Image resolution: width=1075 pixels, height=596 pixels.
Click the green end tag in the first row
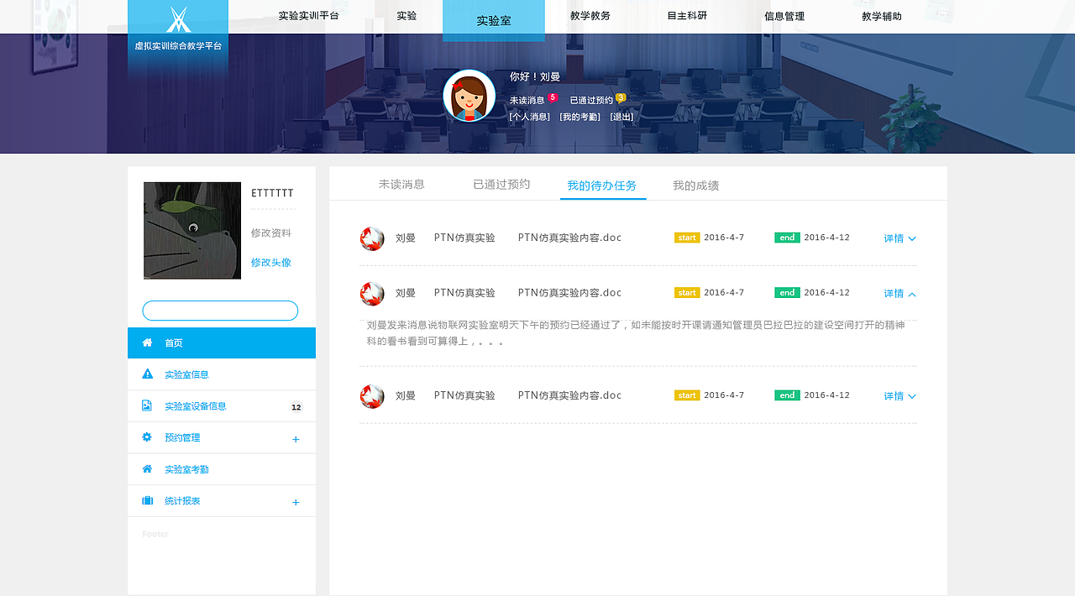787,238
